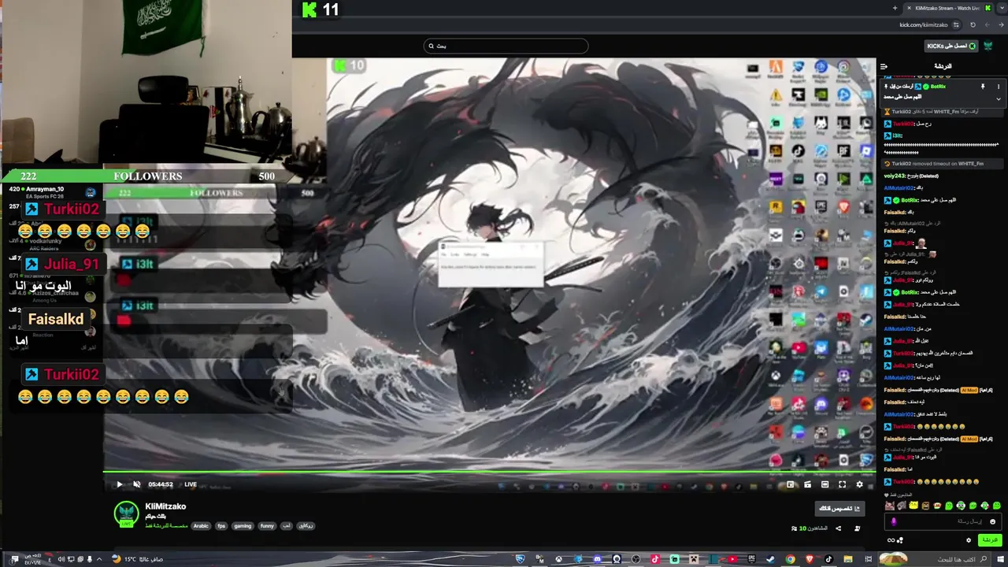
Task: Click voiy243 username in chat
Action: [x=895, y=176]
